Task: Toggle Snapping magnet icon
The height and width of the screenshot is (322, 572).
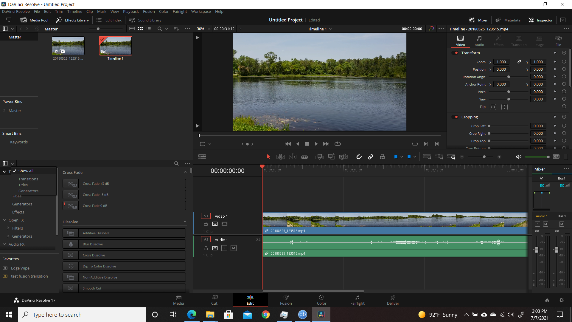Action: point(359,157)
